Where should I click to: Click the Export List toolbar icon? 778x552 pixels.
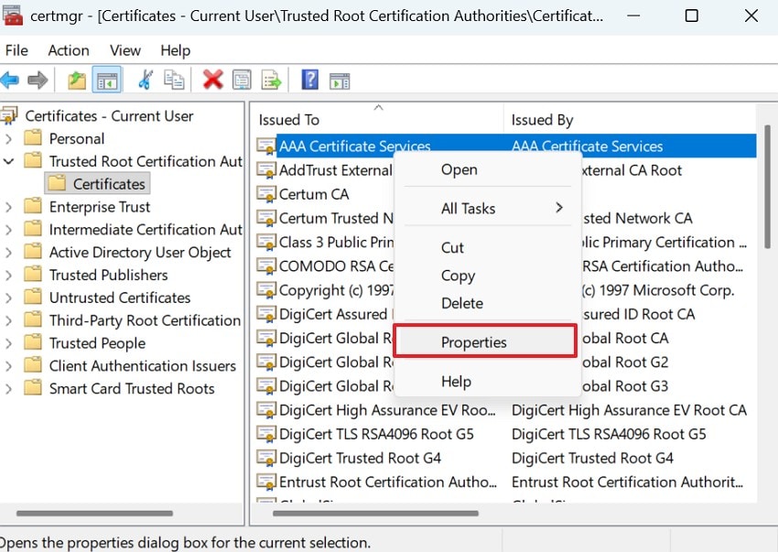tap(271, 80)
